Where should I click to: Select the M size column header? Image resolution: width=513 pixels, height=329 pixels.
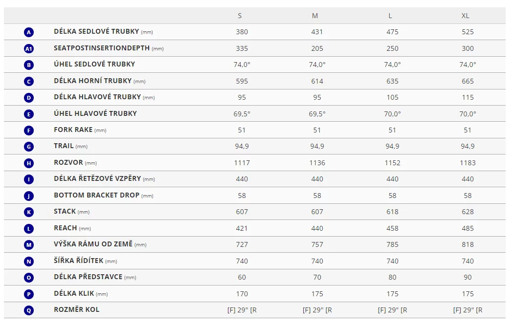tap(315, 16)
